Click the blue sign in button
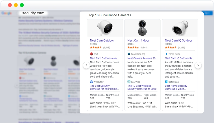 coord(207,13)
